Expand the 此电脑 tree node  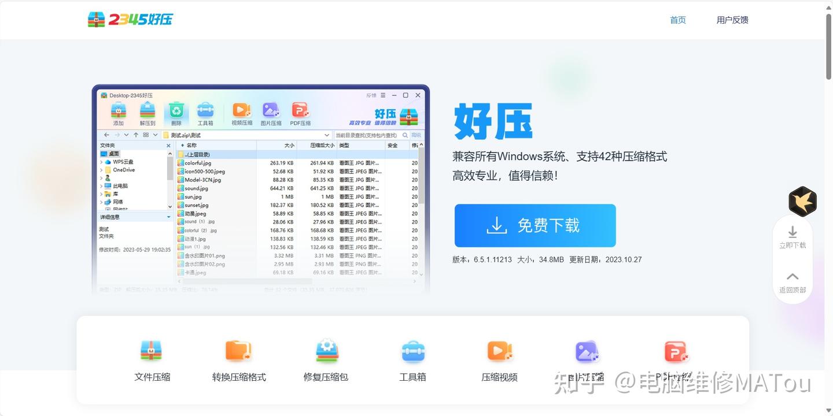pos(101,186)
